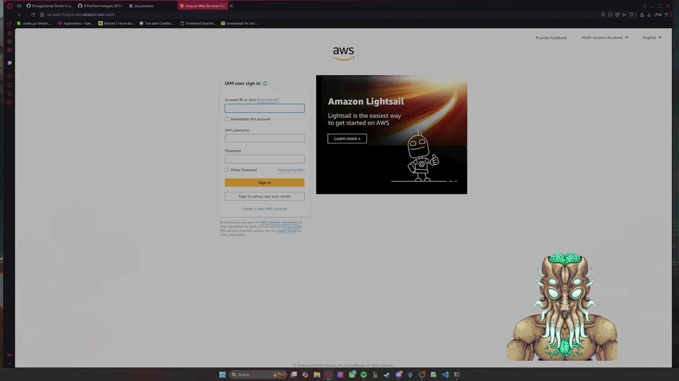Open the Aria AI icon in toolbar
Screen dimensions: 679x381
tap(658, 14)
